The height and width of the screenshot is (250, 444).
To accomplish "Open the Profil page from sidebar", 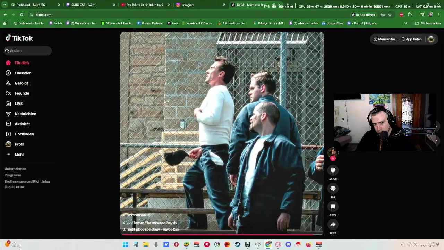I will pos(15,144).
